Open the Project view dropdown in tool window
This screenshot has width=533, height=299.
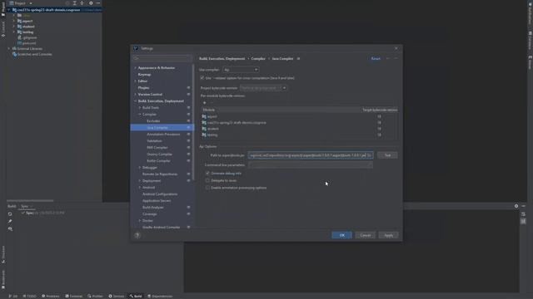point(21,3)
